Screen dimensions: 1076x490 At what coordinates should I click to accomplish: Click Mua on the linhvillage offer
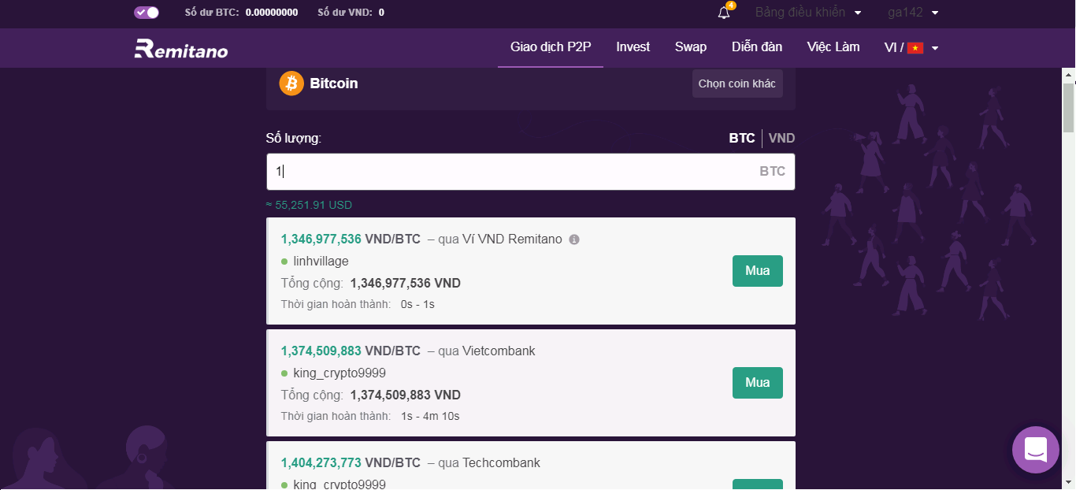coord(758,271)
